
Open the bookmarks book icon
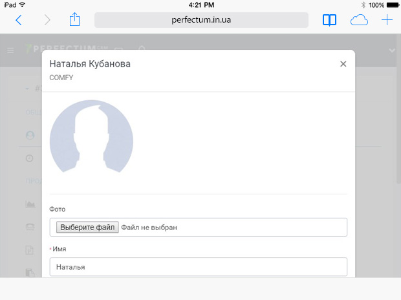point(329,20)
